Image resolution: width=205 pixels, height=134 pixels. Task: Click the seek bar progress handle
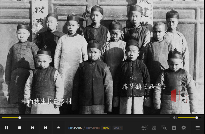click(20, 118)
